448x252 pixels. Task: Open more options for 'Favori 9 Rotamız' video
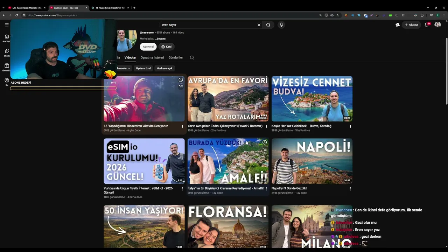coord(266,126)
